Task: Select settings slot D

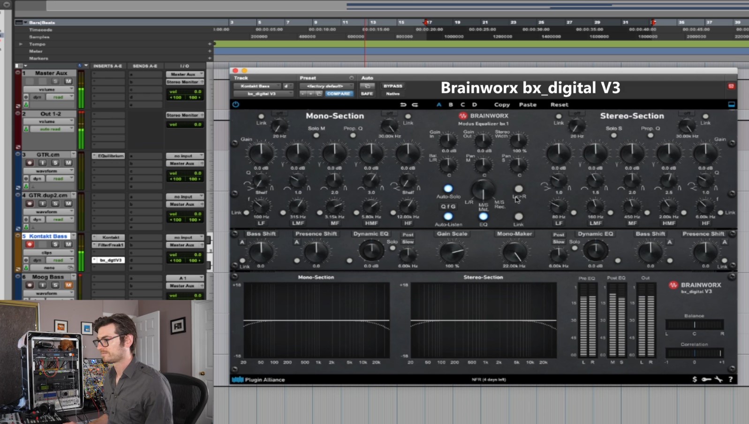Action: click(x=474, y=105)
